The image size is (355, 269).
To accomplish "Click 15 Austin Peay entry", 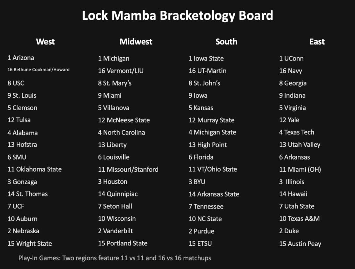I will [x=300, y=244].
